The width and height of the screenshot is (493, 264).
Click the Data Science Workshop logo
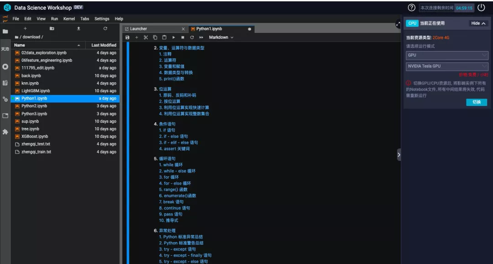(7, 8)
